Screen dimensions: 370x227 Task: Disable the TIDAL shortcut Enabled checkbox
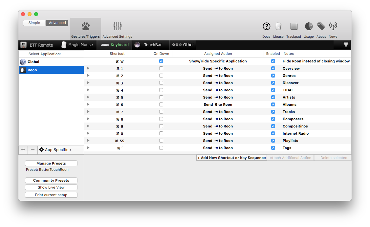pyautogui.click(x=273, y=90)
